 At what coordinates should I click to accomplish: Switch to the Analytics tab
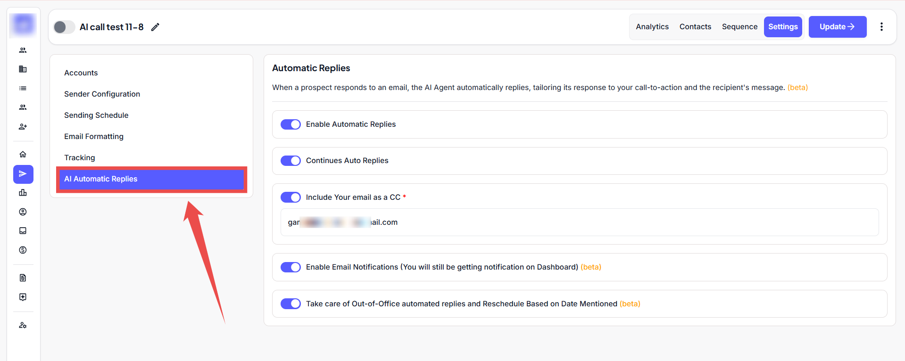click(652, 27)
